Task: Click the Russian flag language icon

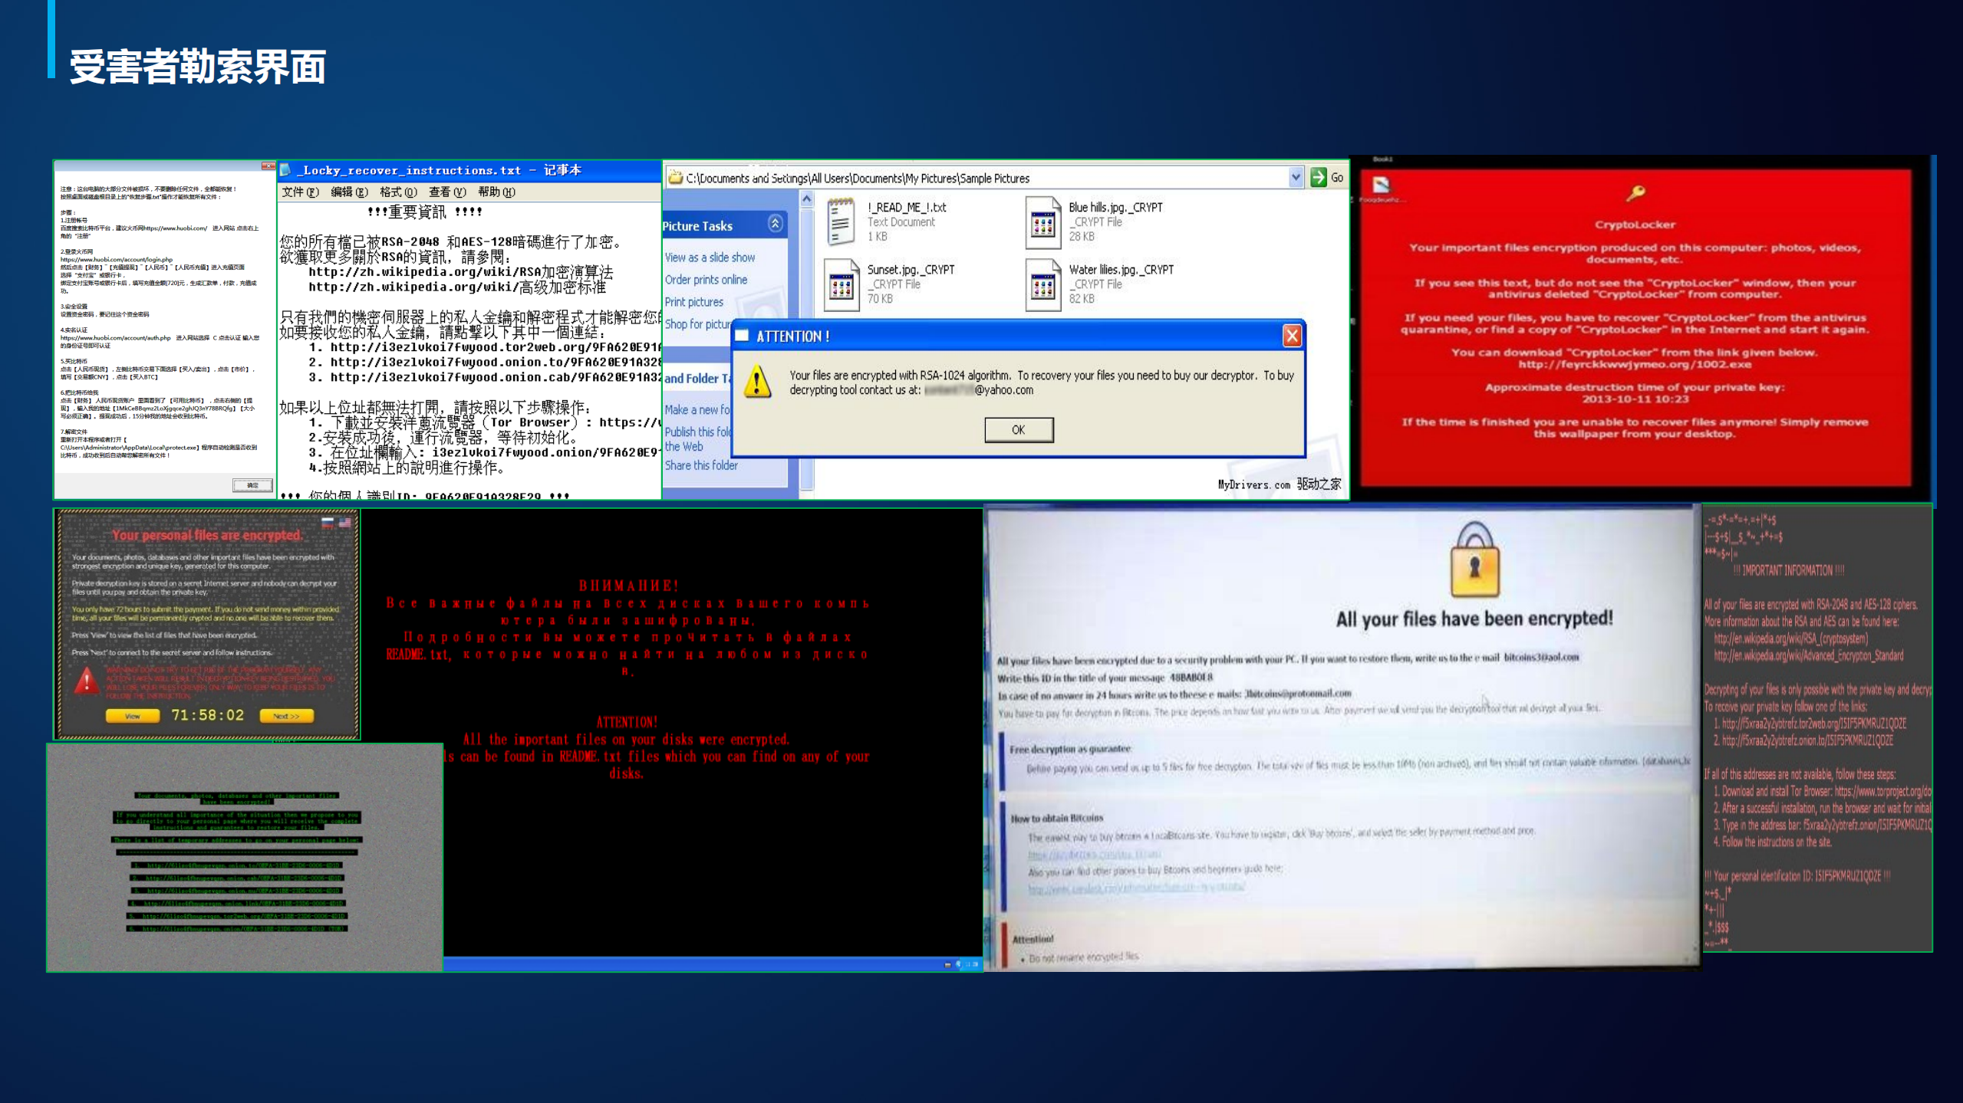Action: [328, 523]
